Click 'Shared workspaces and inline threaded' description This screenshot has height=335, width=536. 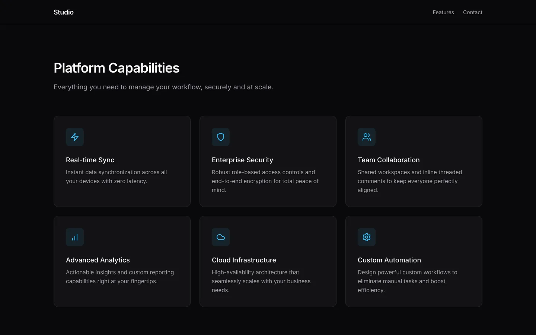pyautogui.click(x=410, y=181)
